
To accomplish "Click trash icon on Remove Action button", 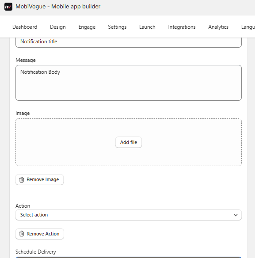I will pos(22,234).
